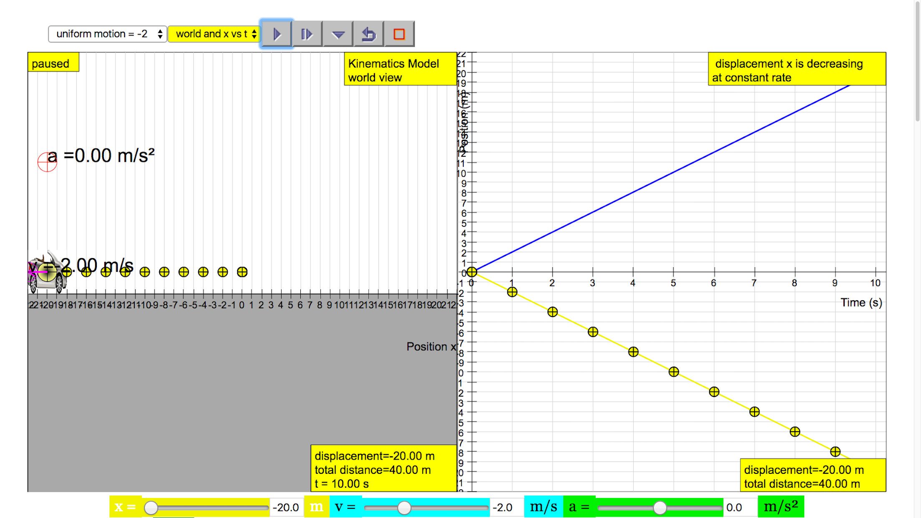This screenshot has height=518, width=921.
Task: Click the blue line on the graph
Action: tap(674, 172)
